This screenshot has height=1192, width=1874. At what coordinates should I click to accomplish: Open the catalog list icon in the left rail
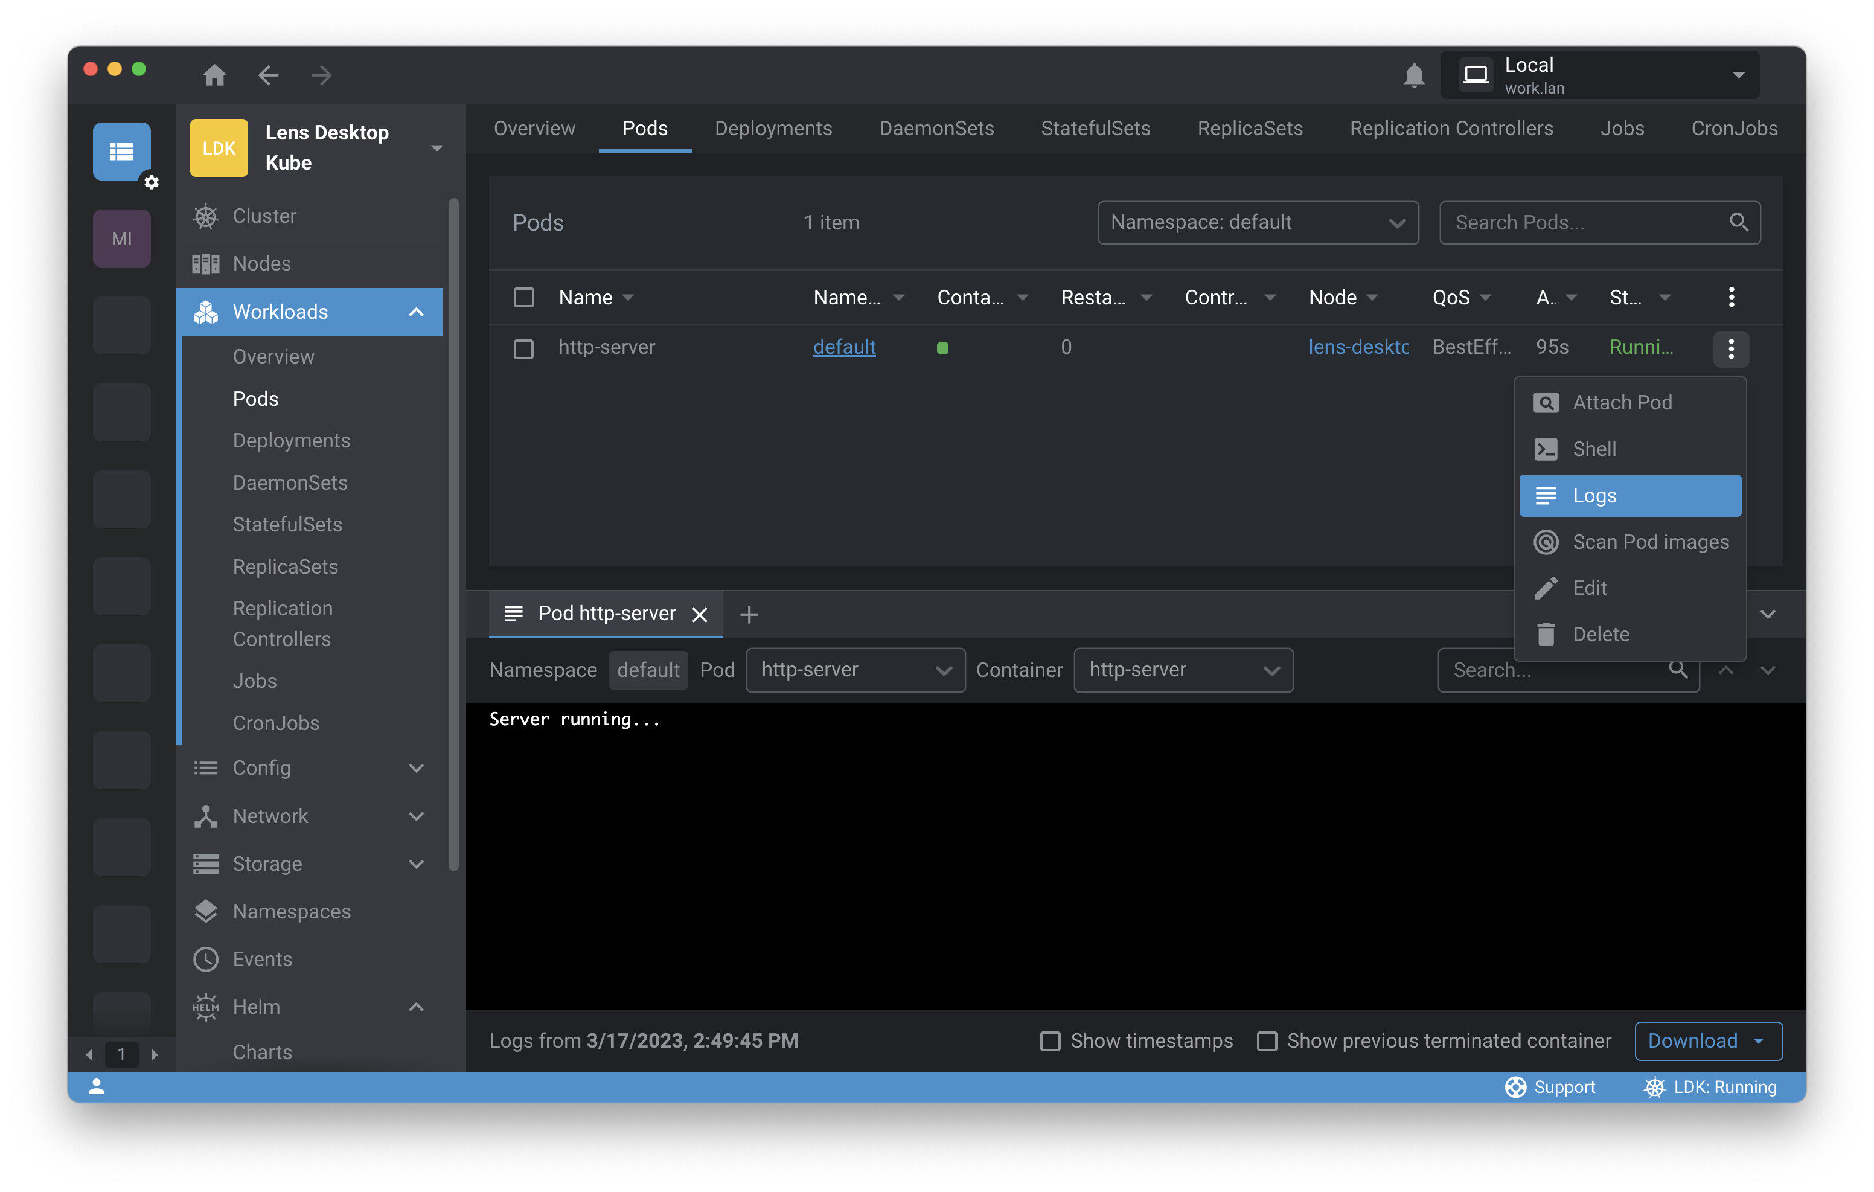click(x=121, y=151)
